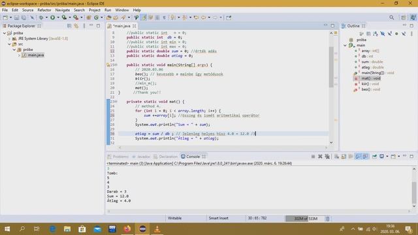This screenshot has width=418, height=235.
Task: Click the Console vertical scrollbar thumb
Action: [414, 193]
